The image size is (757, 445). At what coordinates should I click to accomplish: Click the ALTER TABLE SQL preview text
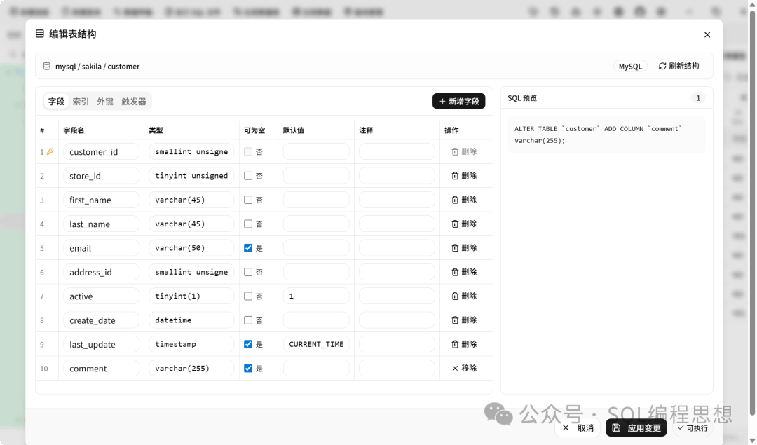point(598,135)
